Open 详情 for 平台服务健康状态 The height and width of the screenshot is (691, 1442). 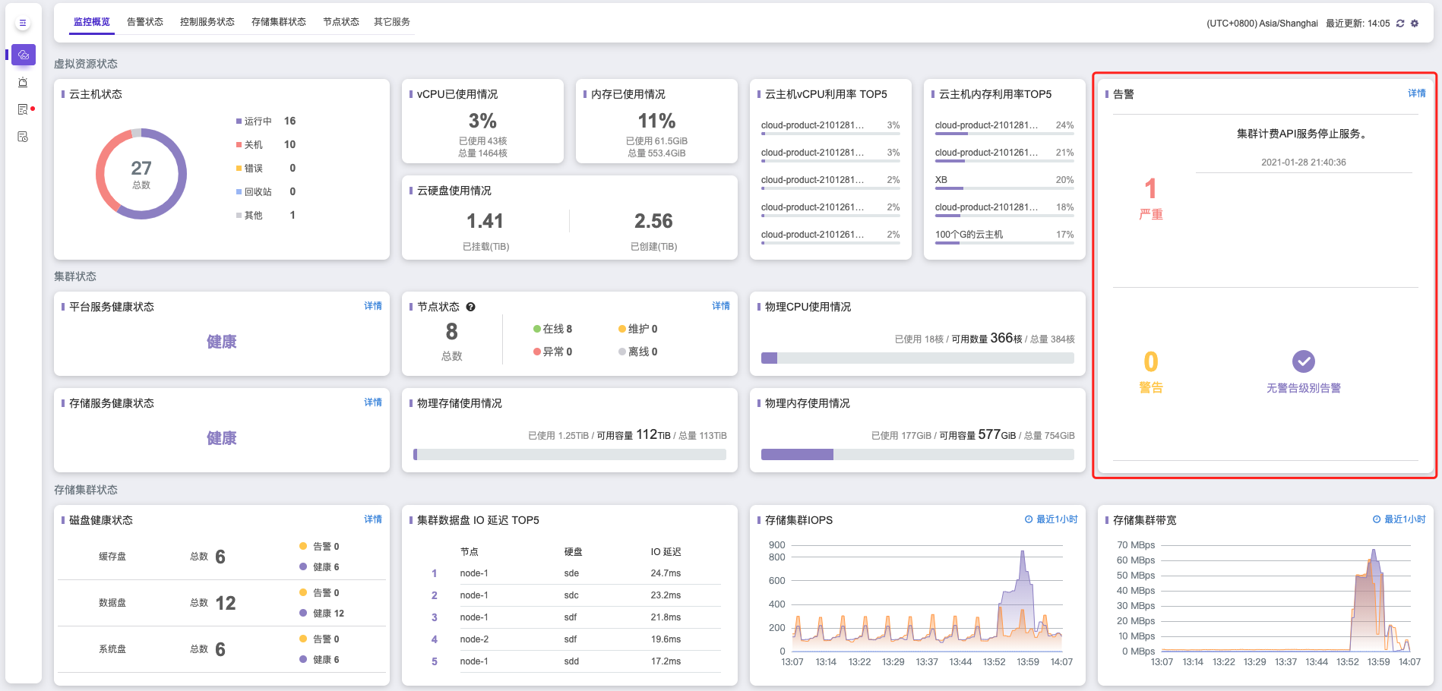pyautogui.click(x=372, y=306)
